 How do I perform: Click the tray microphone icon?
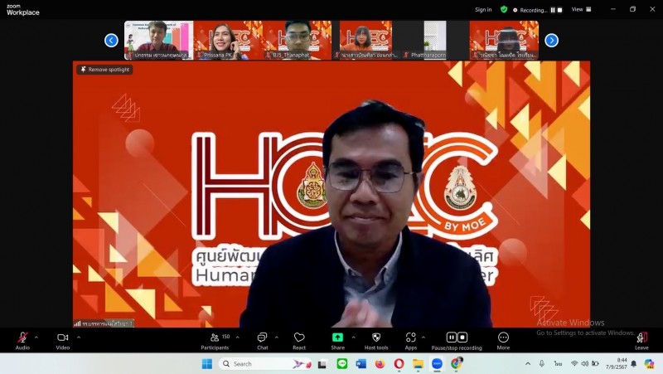tap(542, 363)
